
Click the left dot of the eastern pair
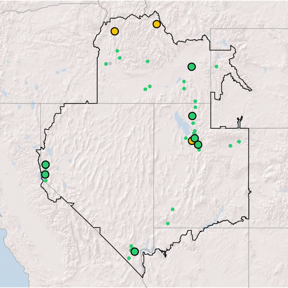point(230,146)
